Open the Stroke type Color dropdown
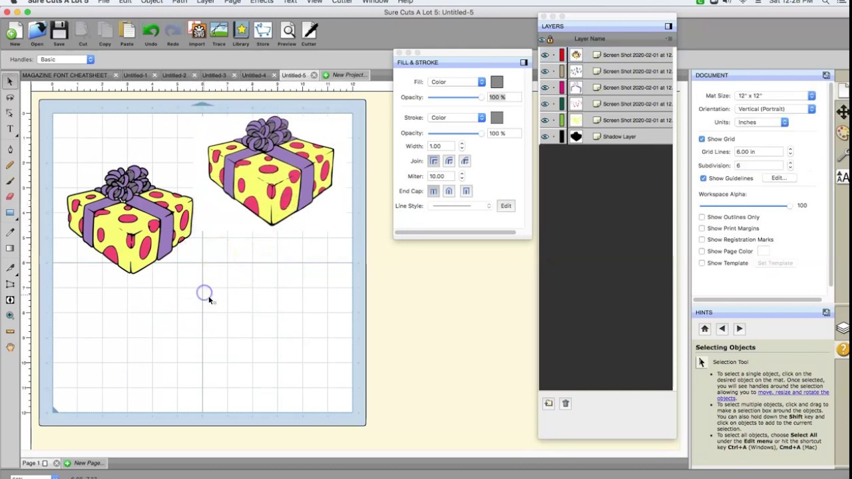 click(x=457, y=118)
